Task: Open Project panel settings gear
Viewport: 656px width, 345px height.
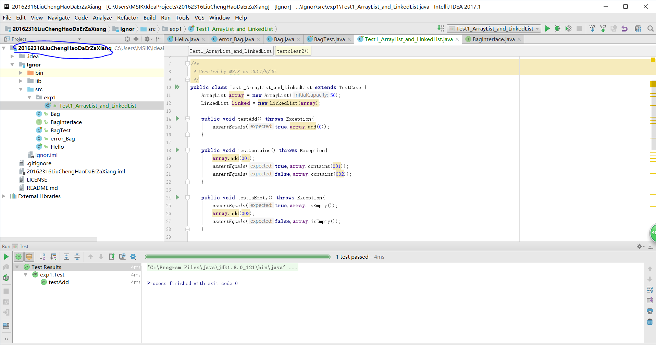Action: coord(148,39)
